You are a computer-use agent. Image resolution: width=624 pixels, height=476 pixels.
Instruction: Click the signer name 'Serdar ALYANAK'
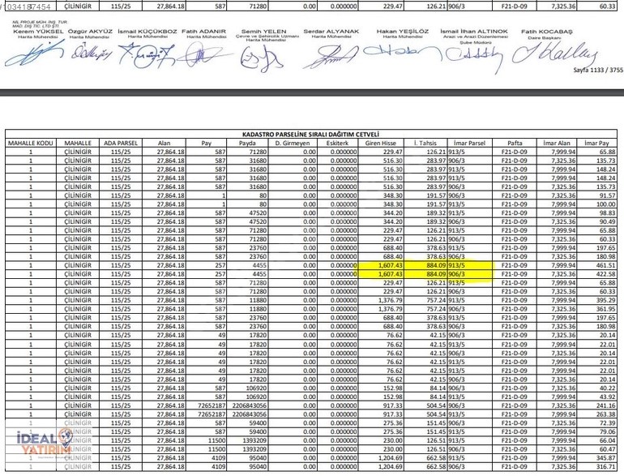click(x=331, y=31)
